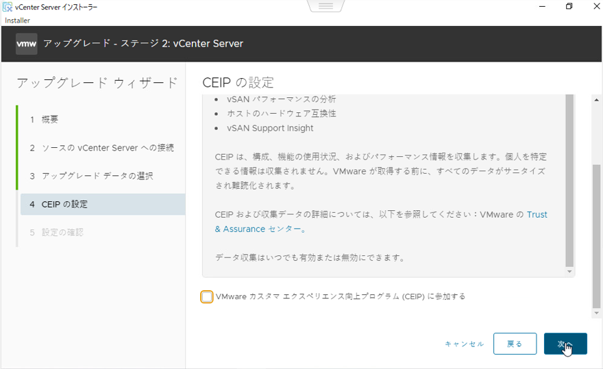Click the データ収集はいつでも有効または無効にできます text
Viewport: 603px width, 369px height.
(x=310, y=257)
